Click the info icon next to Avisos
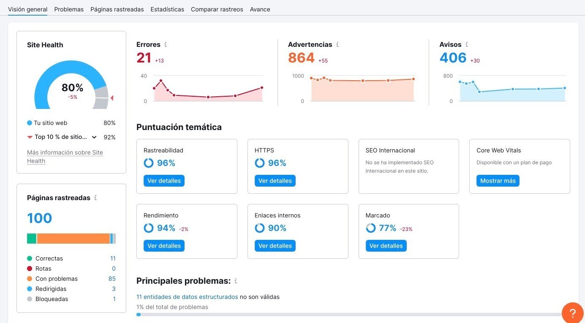The height and width of the screenshot is (323, 585). (467, 45)
